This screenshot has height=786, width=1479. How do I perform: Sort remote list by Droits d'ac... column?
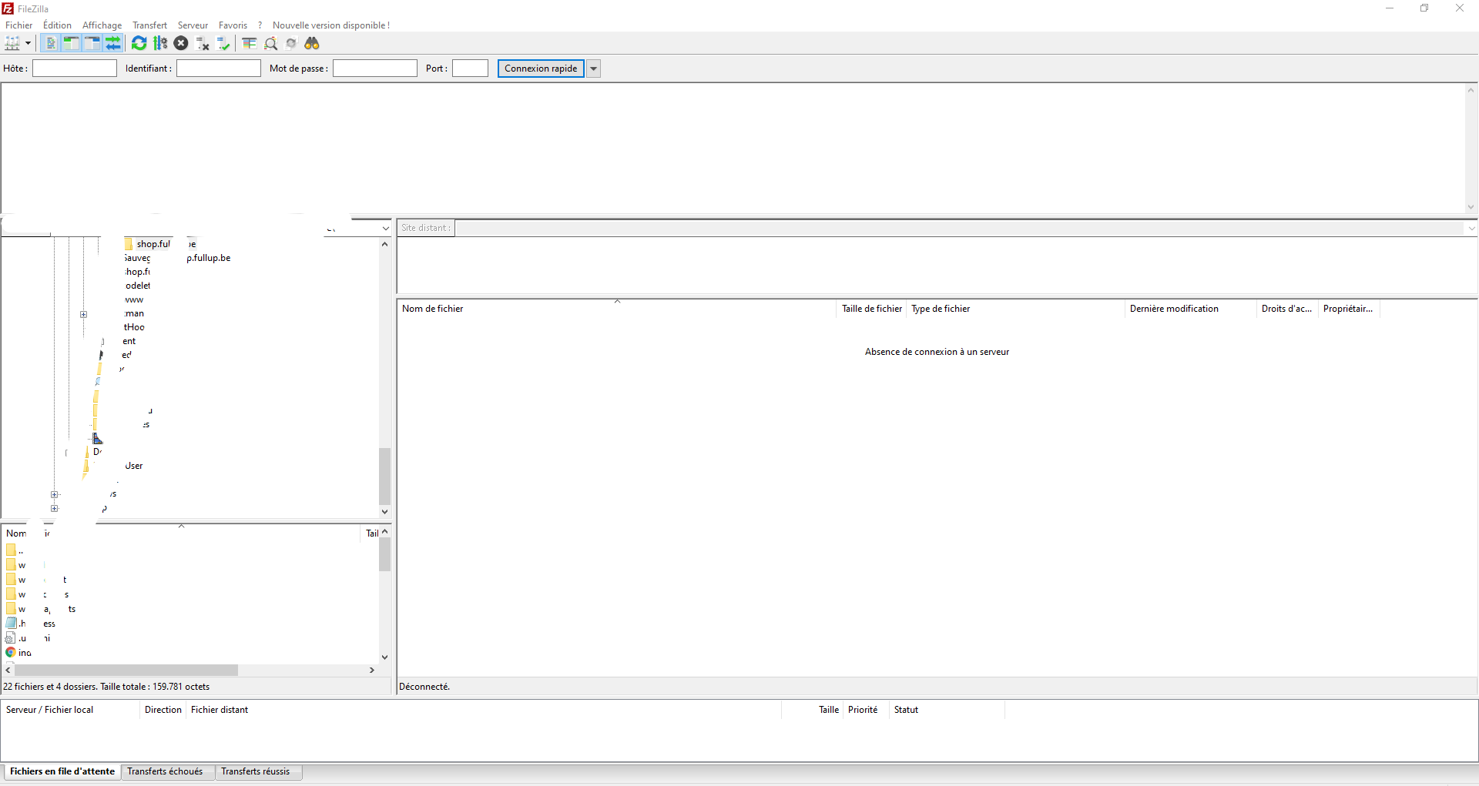pos(1287,309)
